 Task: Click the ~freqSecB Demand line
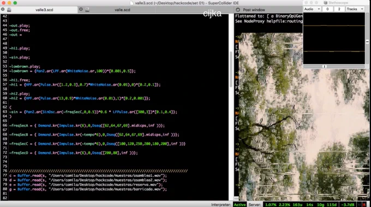coord(94,134)
